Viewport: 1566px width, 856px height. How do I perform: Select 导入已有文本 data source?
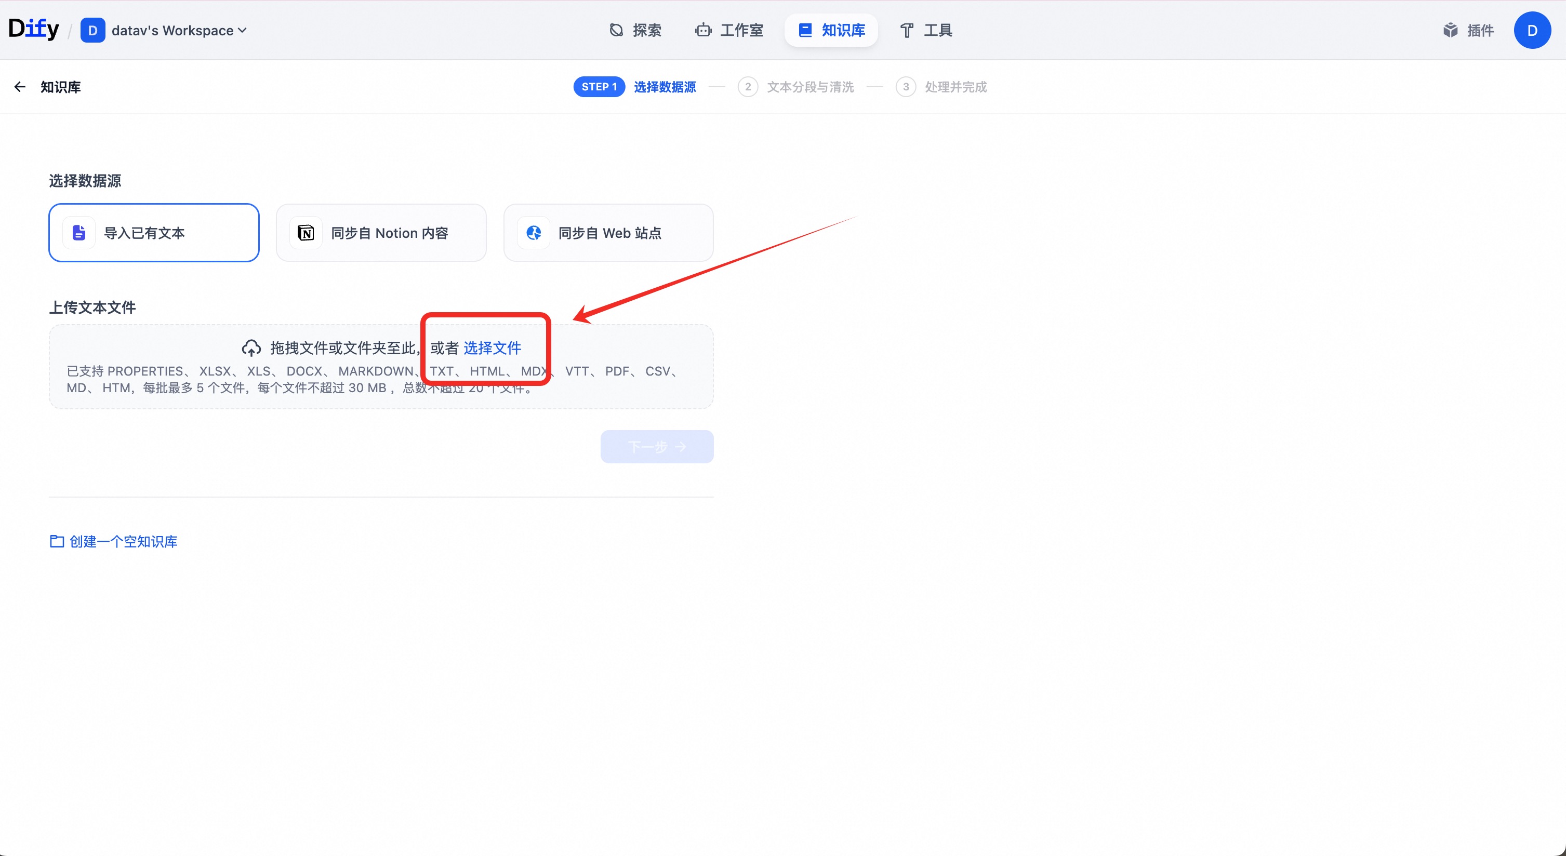tap(154, 233)
